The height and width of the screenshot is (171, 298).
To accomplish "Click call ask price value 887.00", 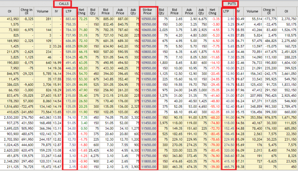I will click(x=123, y=19).
